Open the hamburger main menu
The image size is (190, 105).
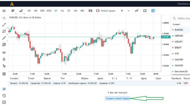[4, 11]
